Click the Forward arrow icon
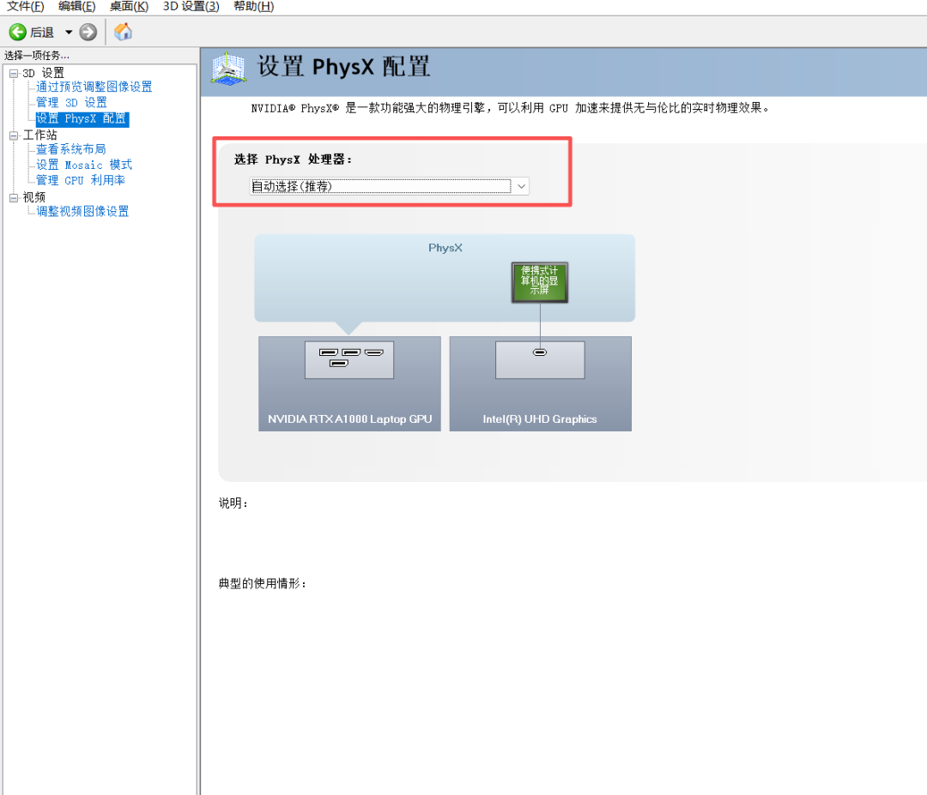Screen dimensions: 927x795 pos(88,32)
